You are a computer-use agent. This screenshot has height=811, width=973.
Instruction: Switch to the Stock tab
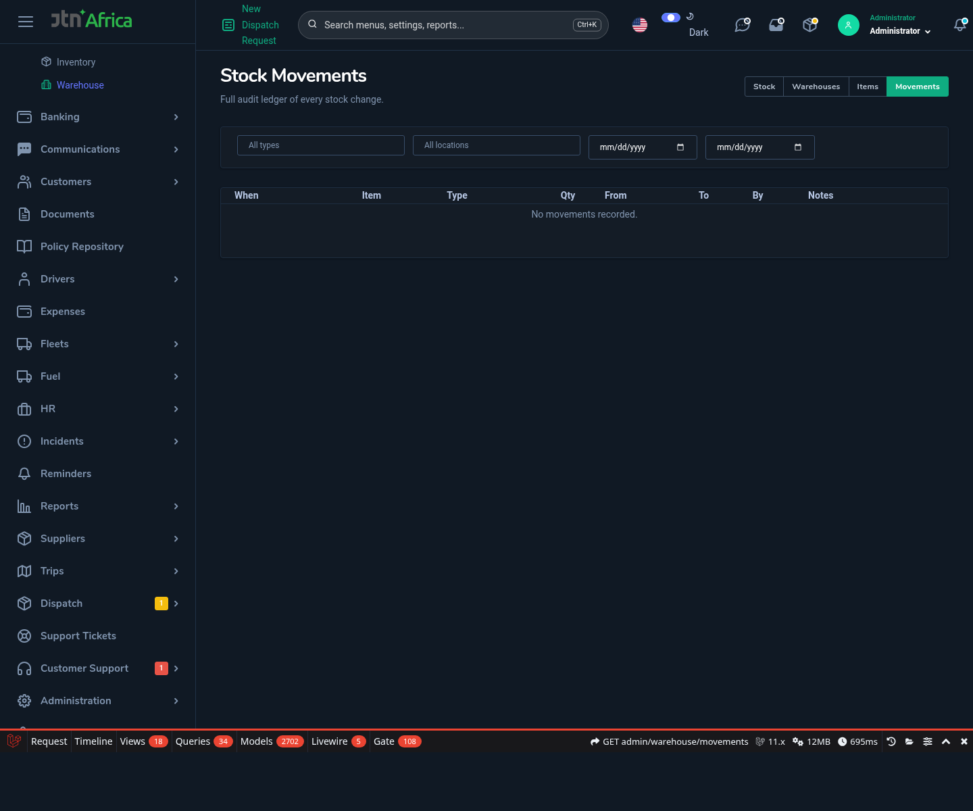click(764, 87)
